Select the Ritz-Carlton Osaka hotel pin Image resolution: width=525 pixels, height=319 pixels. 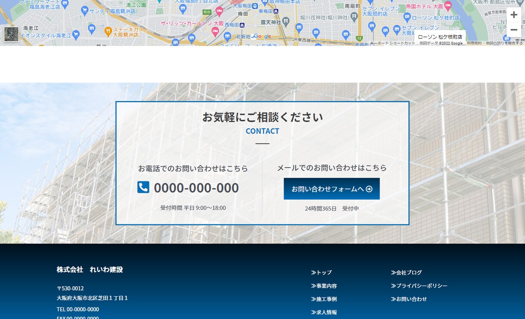pyautogui.click(x=215, y=31)
